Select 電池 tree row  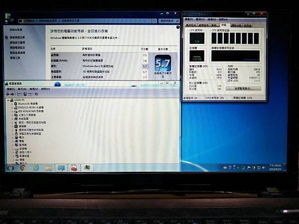(19, 137)
